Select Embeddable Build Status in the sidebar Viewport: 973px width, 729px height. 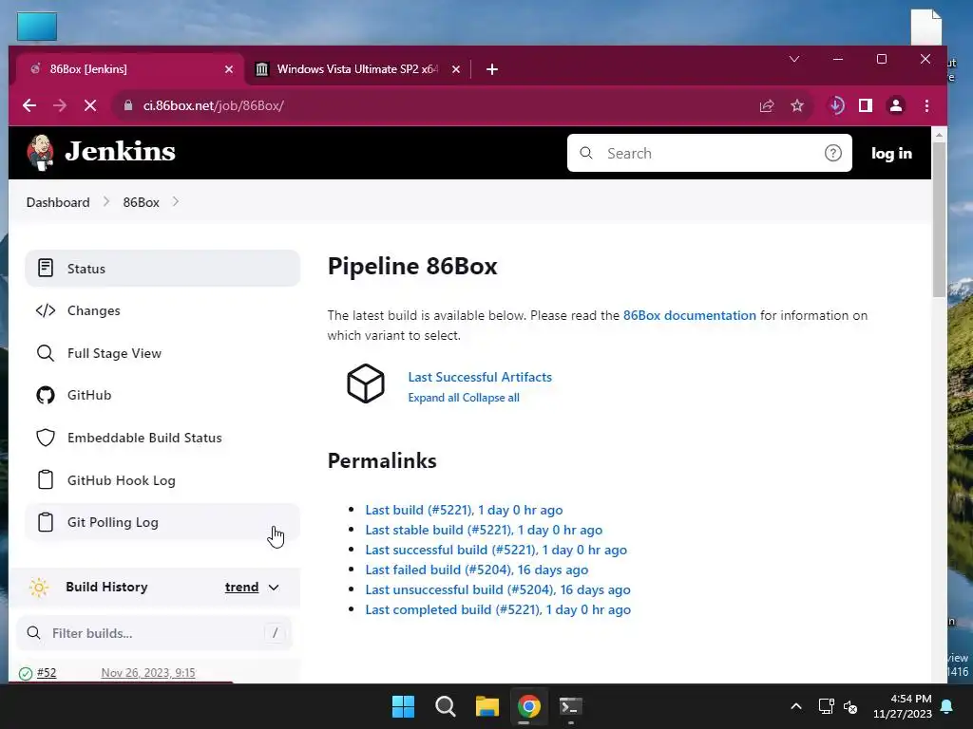point(162,438)
